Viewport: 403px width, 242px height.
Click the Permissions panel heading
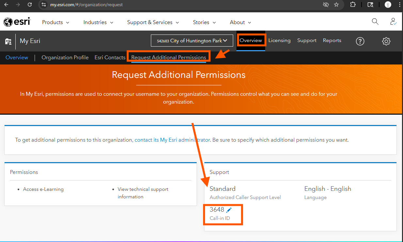pyautogui.click(x=24, y=172)
